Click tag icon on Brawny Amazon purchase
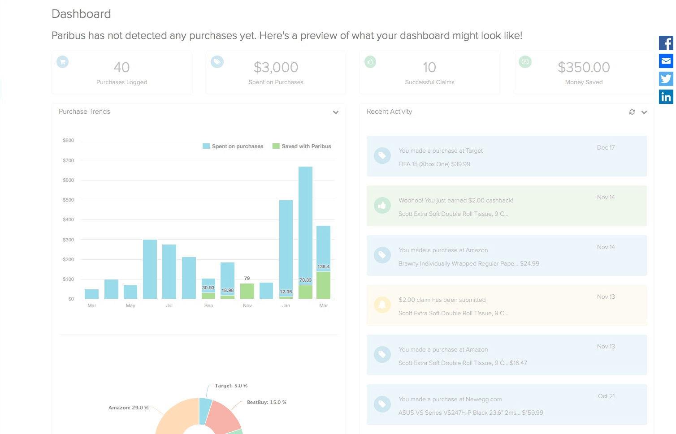This screenshot has height=434, width=676. click(382, 255)
